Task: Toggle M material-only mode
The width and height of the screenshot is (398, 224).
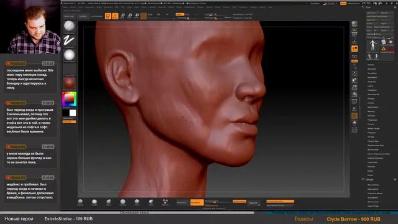Action: point(167,14)
